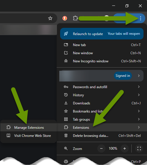Click the Ctrl+J shortcut text
147x165 pixels.
[136, 103]
